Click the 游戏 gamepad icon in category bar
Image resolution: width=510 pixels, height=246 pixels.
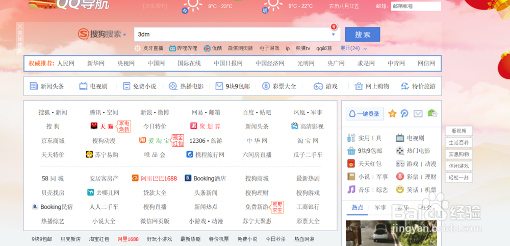(x=318, y=86)
